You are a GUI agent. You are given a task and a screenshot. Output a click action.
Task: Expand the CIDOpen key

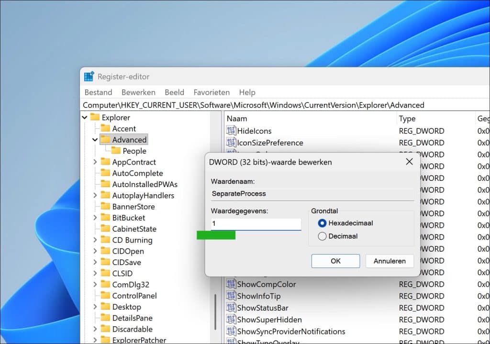[x=95, y=251]
